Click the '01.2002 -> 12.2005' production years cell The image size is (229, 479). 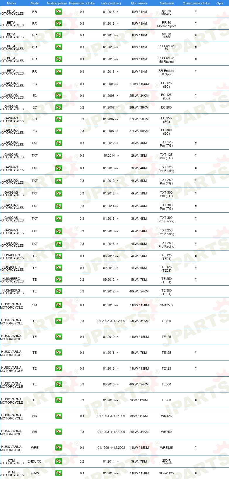point(111,321)
